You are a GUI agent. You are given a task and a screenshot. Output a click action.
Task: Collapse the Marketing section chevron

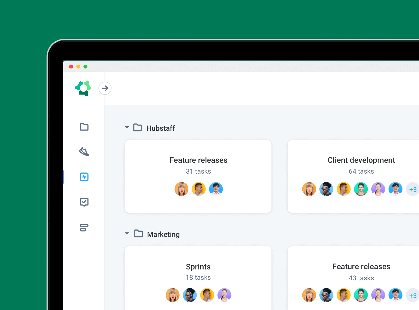click(127, 234)
